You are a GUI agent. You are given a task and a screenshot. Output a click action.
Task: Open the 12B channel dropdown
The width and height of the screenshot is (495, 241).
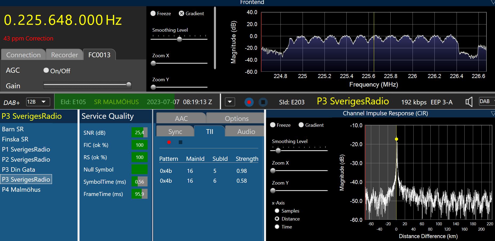point(38,102)
